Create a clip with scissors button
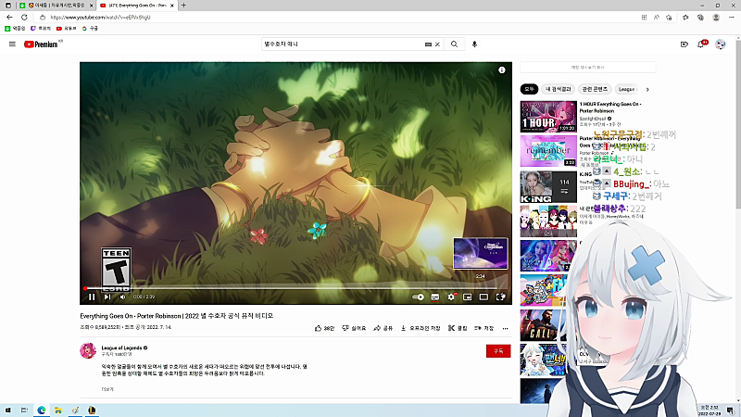 pos(458,328)
